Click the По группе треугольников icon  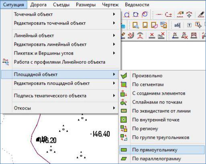point(124,138)
